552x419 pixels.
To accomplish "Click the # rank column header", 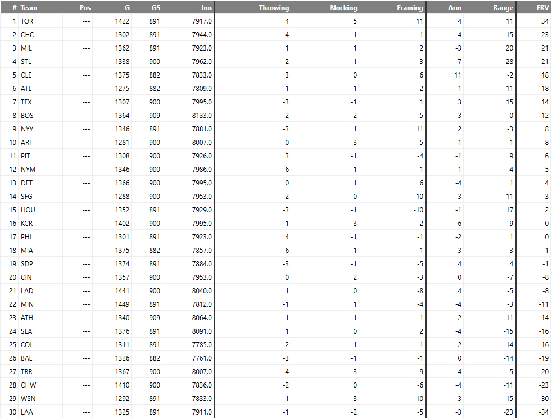I will [x=14, y=8].
